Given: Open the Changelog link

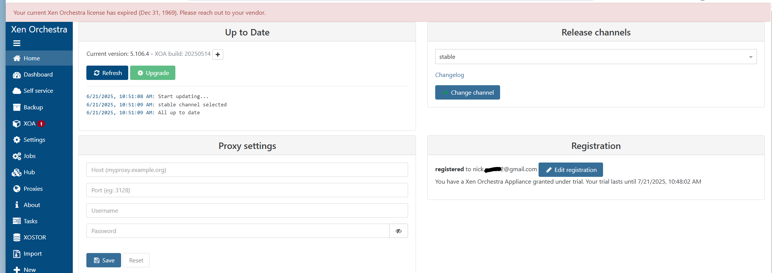Looking at the screenshot, I should pyautogui.click(x=450, y=75).
